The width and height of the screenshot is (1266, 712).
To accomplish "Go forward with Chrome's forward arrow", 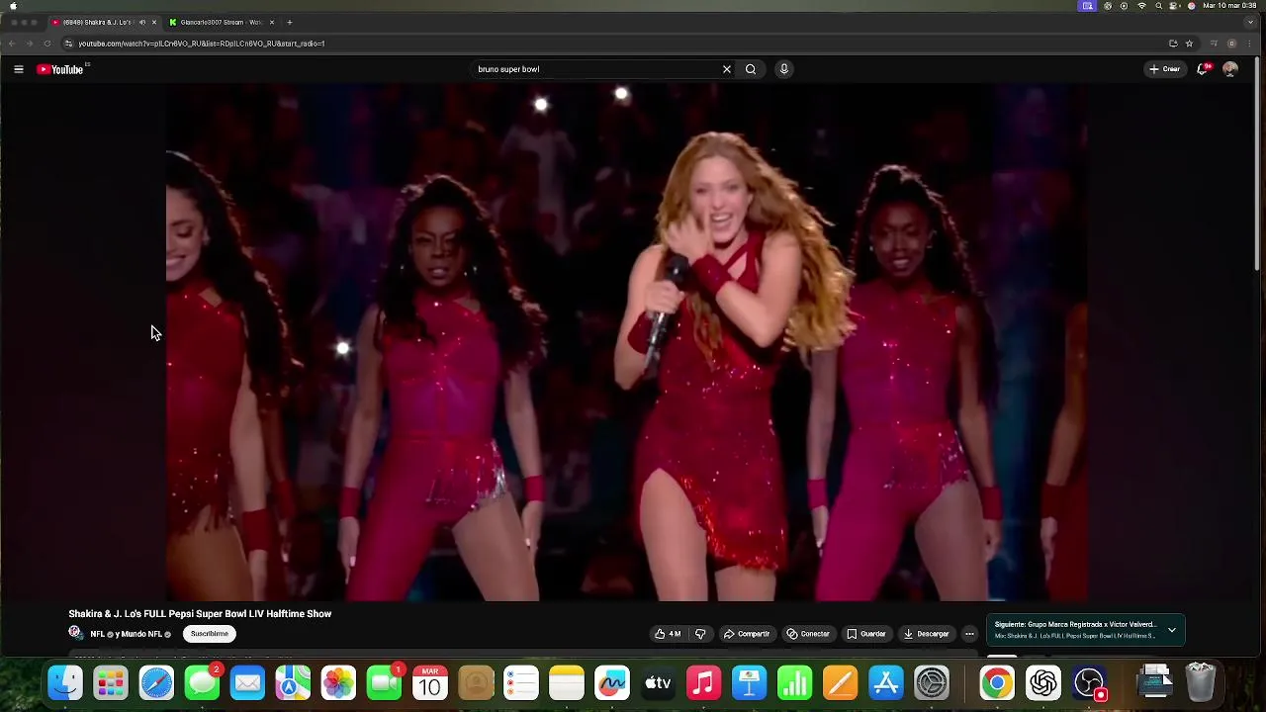I will [29, 44].
